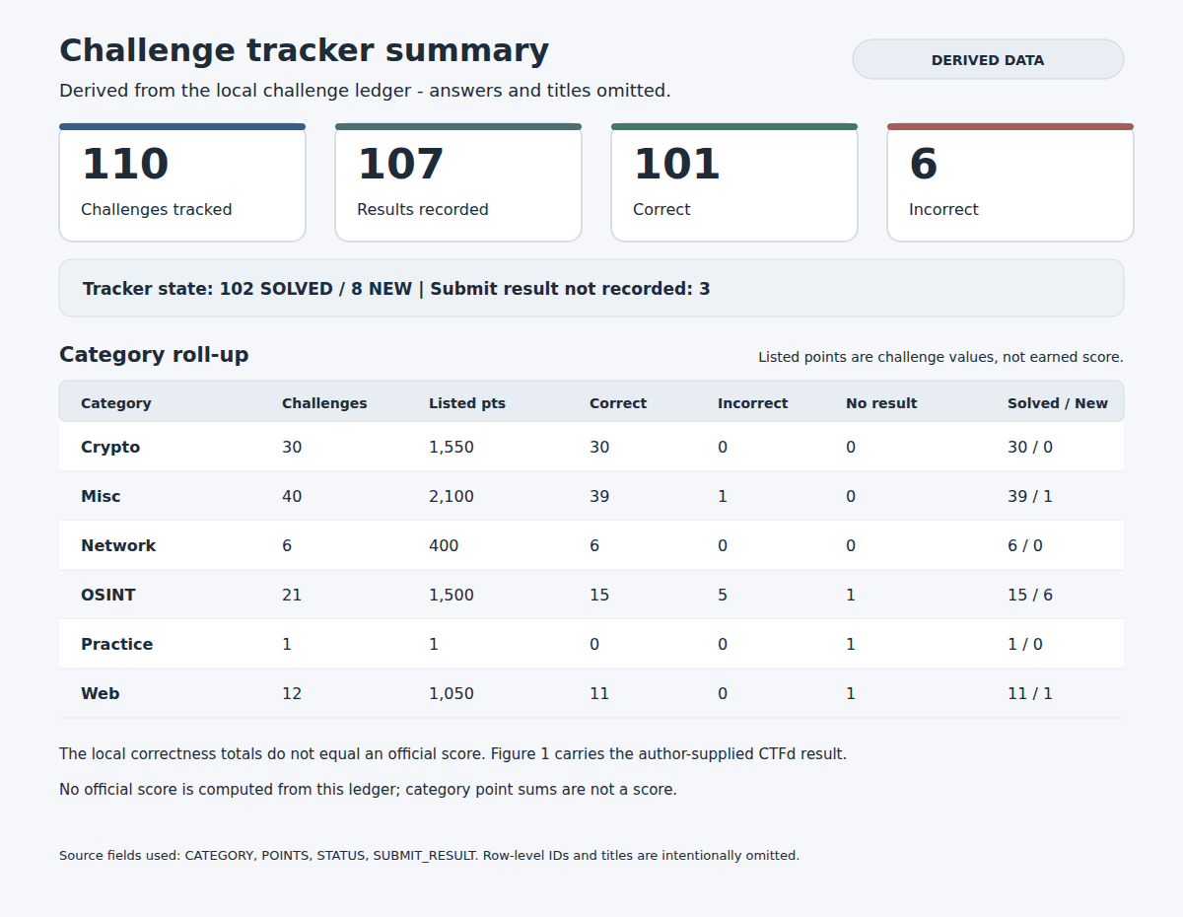Select the Crypto category row label
Viewport: 1183px width, 917px height.
[110, 447]
